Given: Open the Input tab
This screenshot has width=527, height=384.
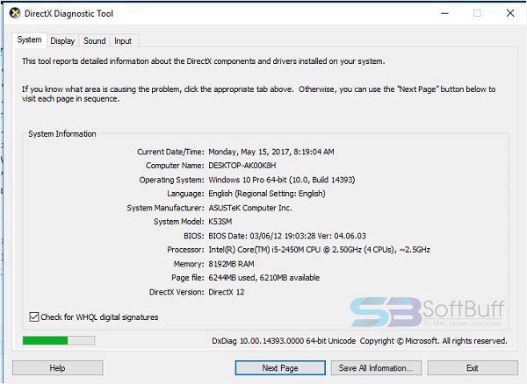Looking at the screenshot, I should click(x=123, y=41).
